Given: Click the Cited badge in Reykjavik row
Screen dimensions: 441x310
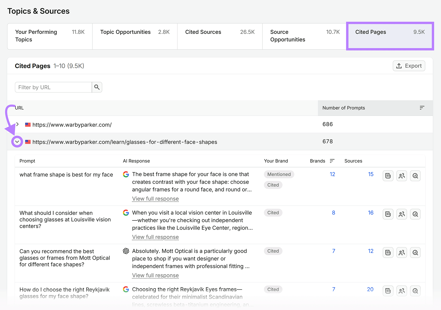Looking at the screenshot, I should (273, 289).
